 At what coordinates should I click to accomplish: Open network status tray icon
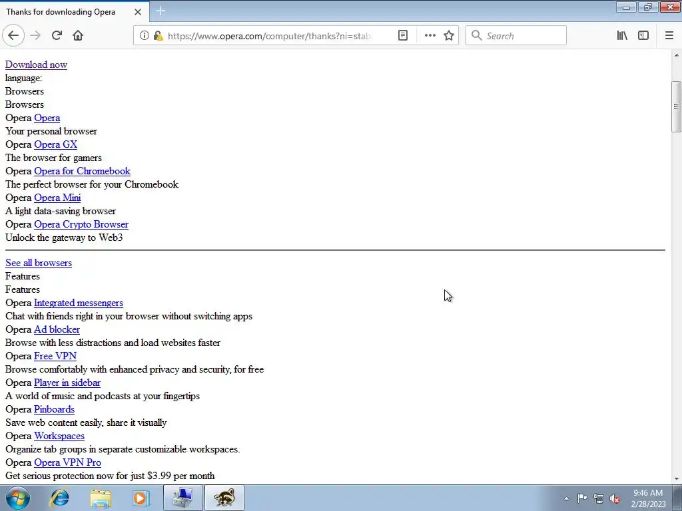(599, 498)
